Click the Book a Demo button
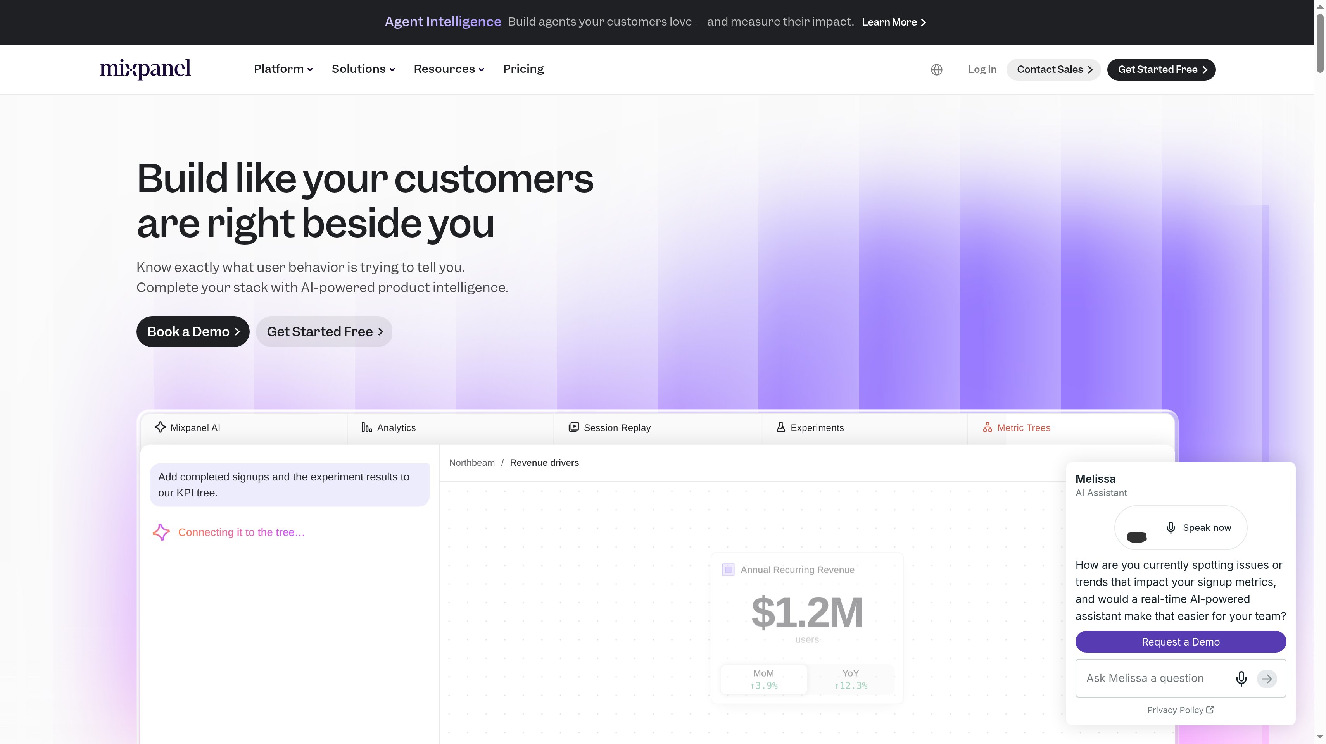Viewport: 1326px width, 744px height. click(x=193, y=331)
